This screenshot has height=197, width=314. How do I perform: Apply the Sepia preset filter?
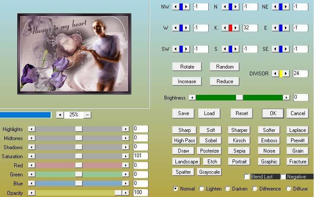[x=239, y=151]
